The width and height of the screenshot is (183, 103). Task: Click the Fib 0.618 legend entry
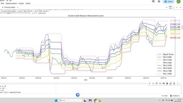165,68
